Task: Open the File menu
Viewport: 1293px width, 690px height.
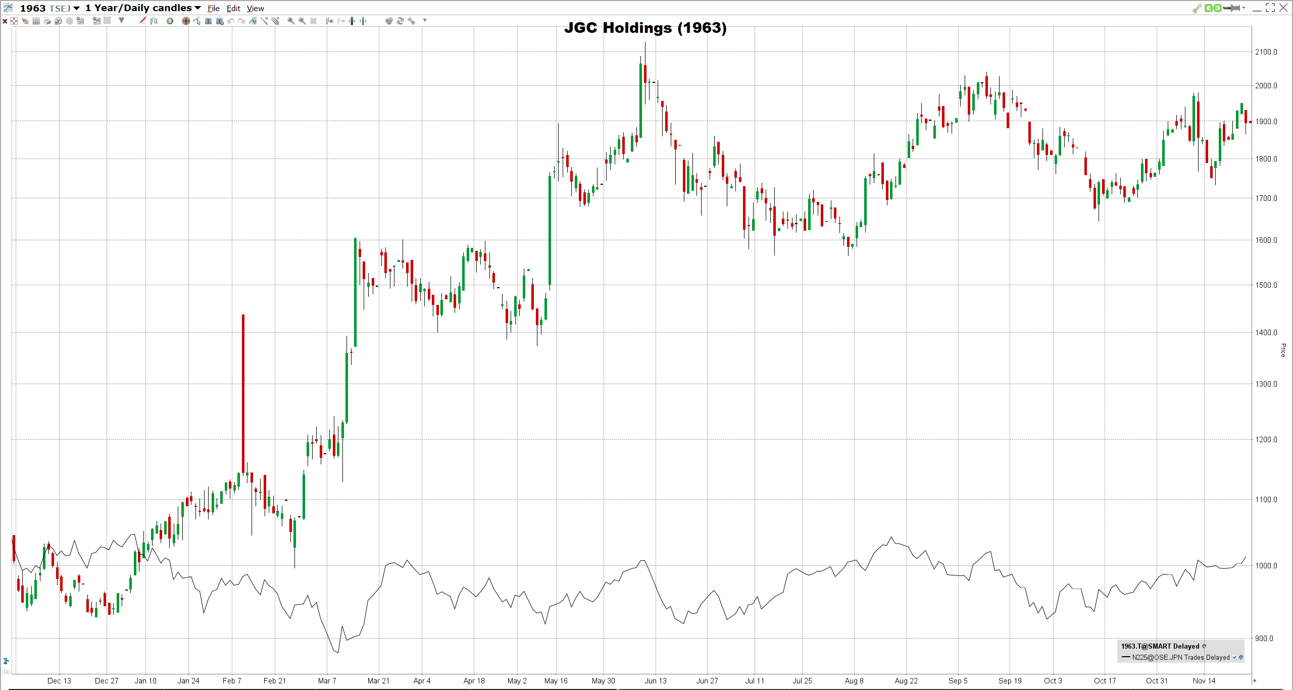Action: [x=214, y=9]
